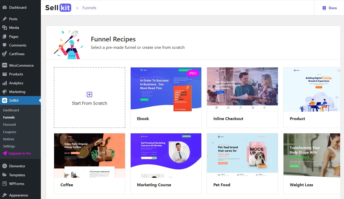Click the CartFlows logo icon

[5, 54]
